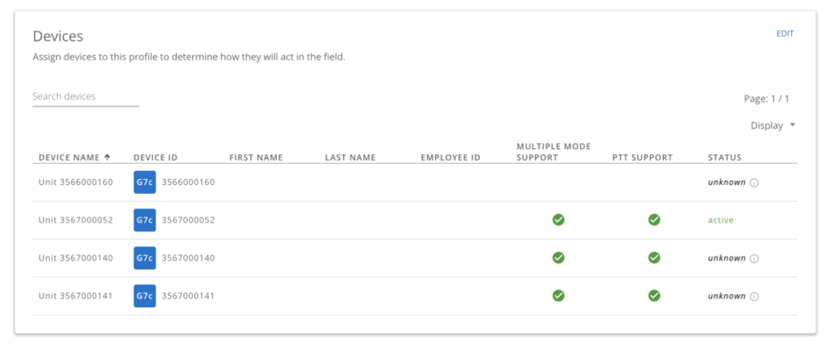Click the Device ID column header
The width and height of the screenshot is (831, 347).
[x=156, y=157]
